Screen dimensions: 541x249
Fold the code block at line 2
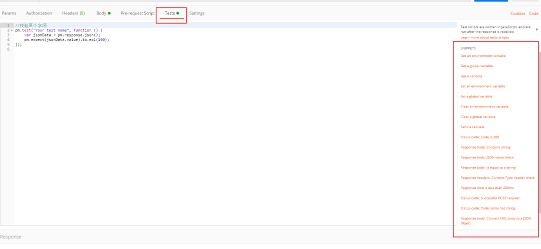tap(12, 30)
